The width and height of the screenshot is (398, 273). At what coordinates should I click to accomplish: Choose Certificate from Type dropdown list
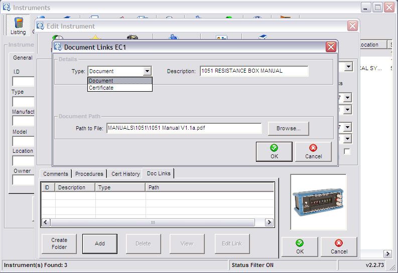pos(120,88)
